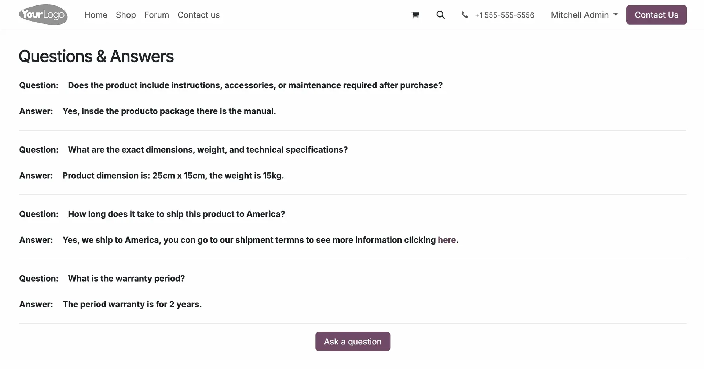Viewport: 704px width, 369px height.
Task: Select the 25cm x 15cm dimension answer
Action: click(x=173, y=176)
